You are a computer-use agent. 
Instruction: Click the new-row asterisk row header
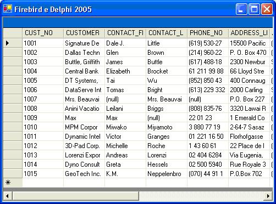[x=13, y=183]
